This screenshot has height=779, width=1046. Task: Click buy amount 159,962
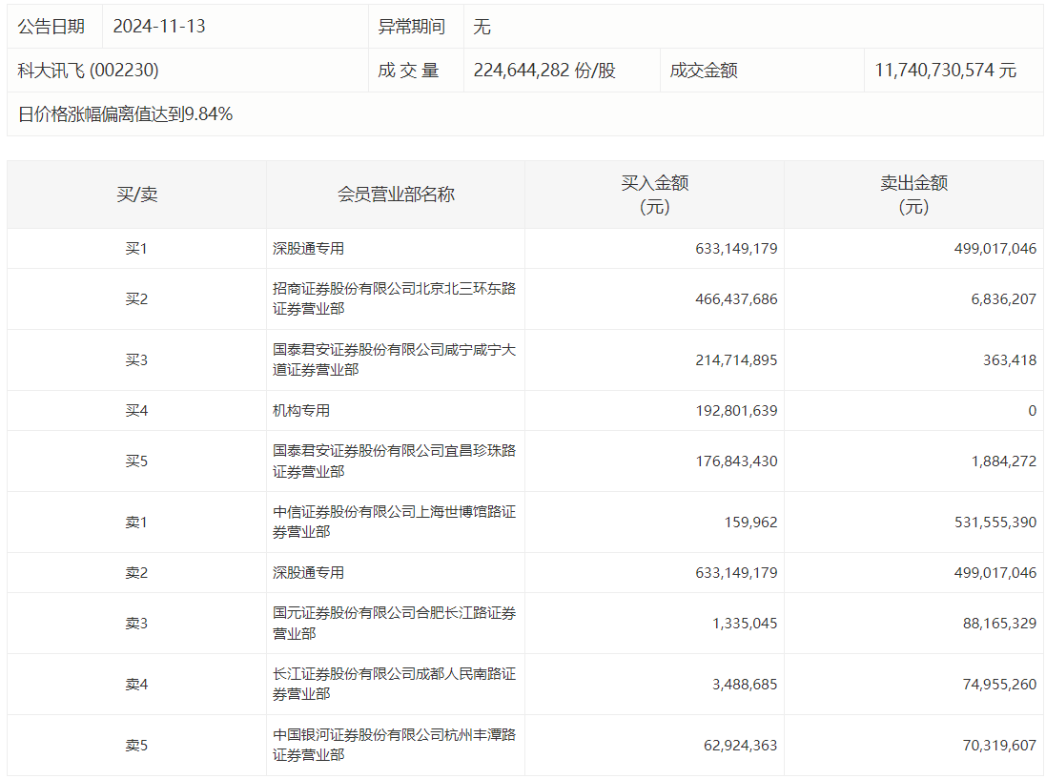751,523
